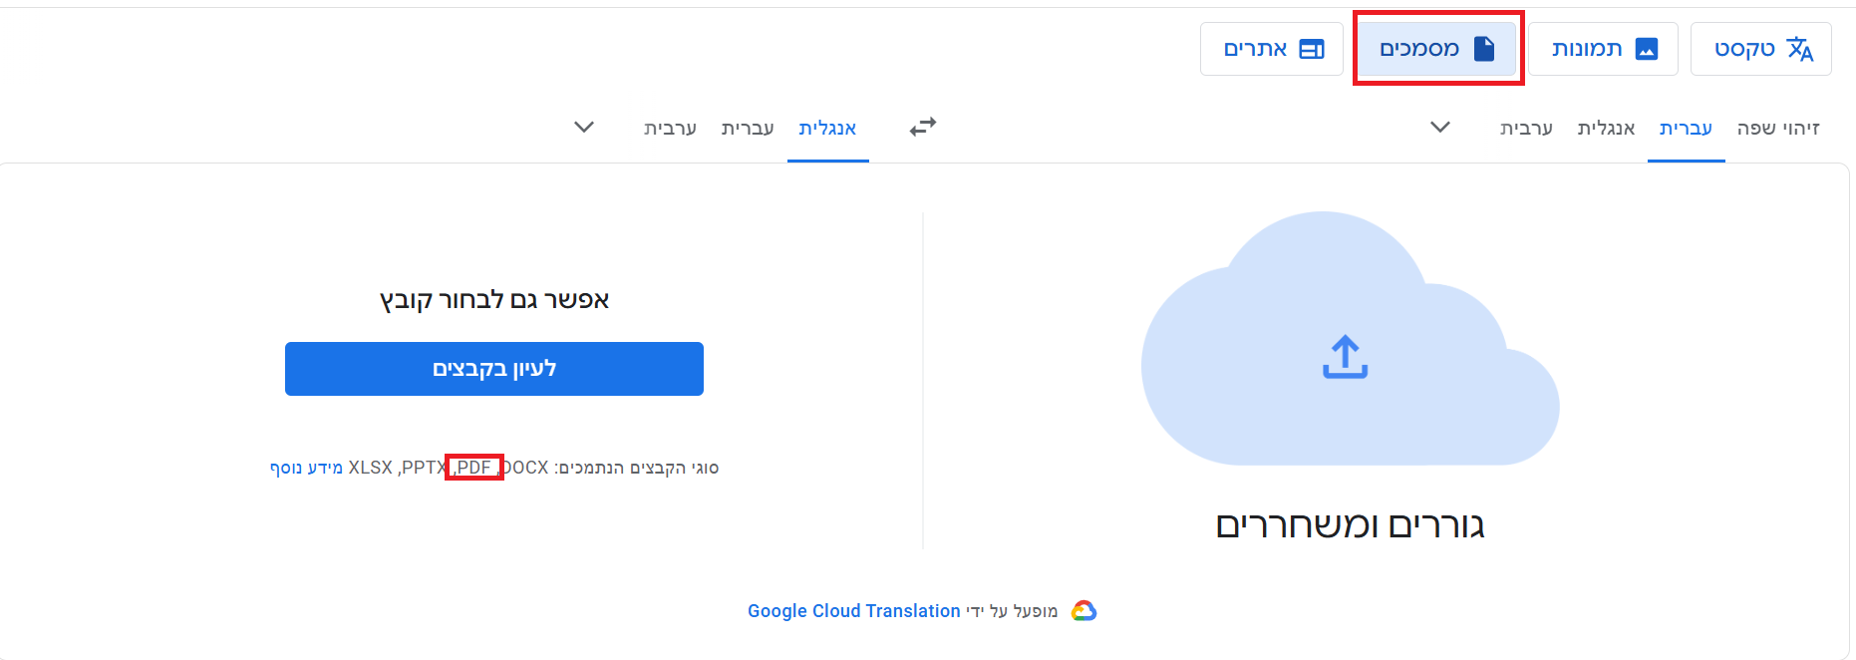Image resolution: width=1856 pixels, height=660 pixels.
Task: Click the swap languages arrows icon
Action: [x=923, y=127]
